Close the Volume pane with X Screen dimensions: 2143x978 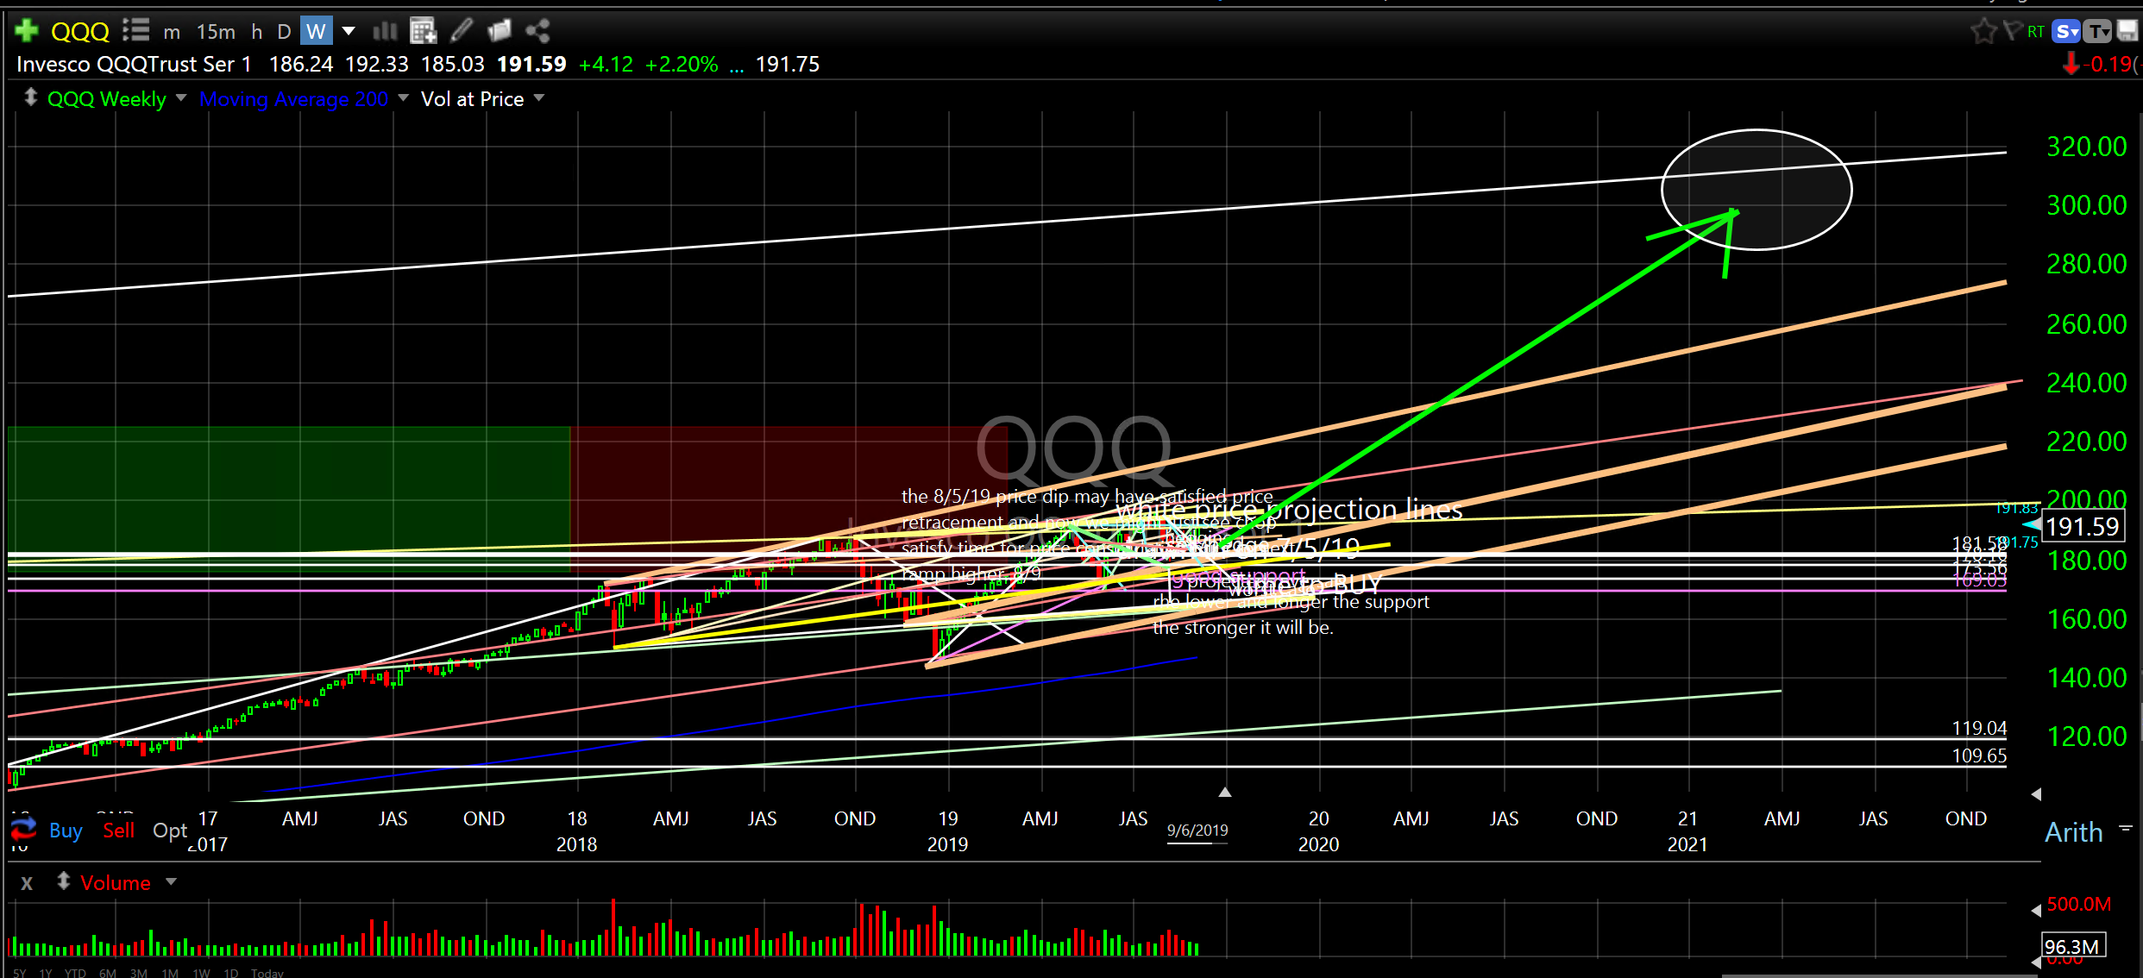point(27,883)
